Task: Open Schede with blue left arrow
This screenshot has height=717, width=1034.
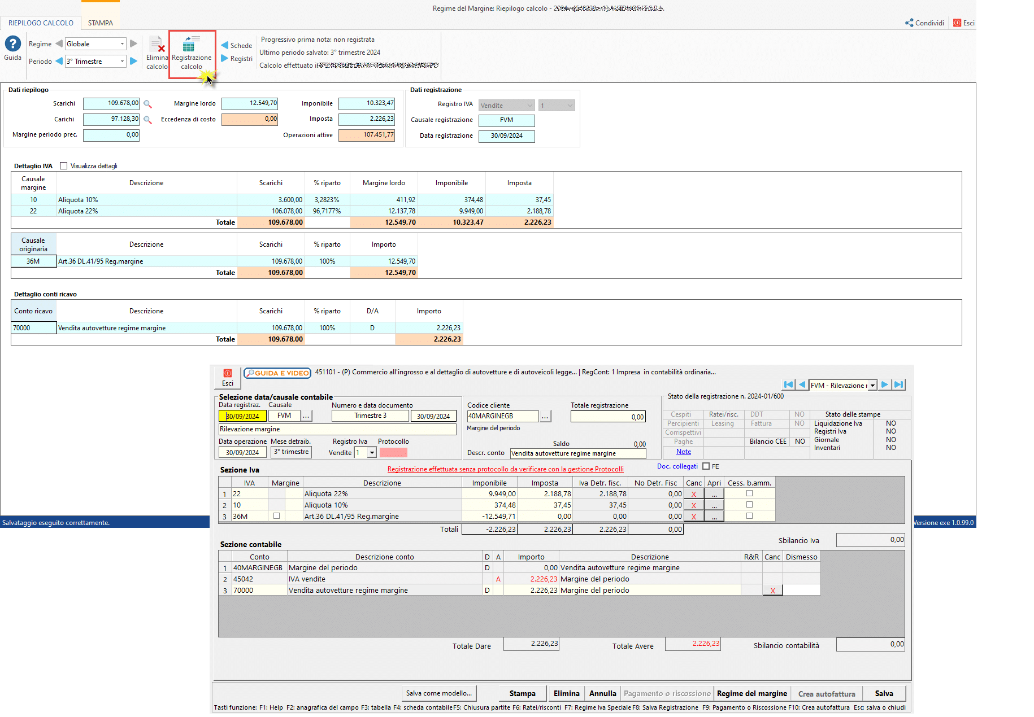Action: pos(236,45)
